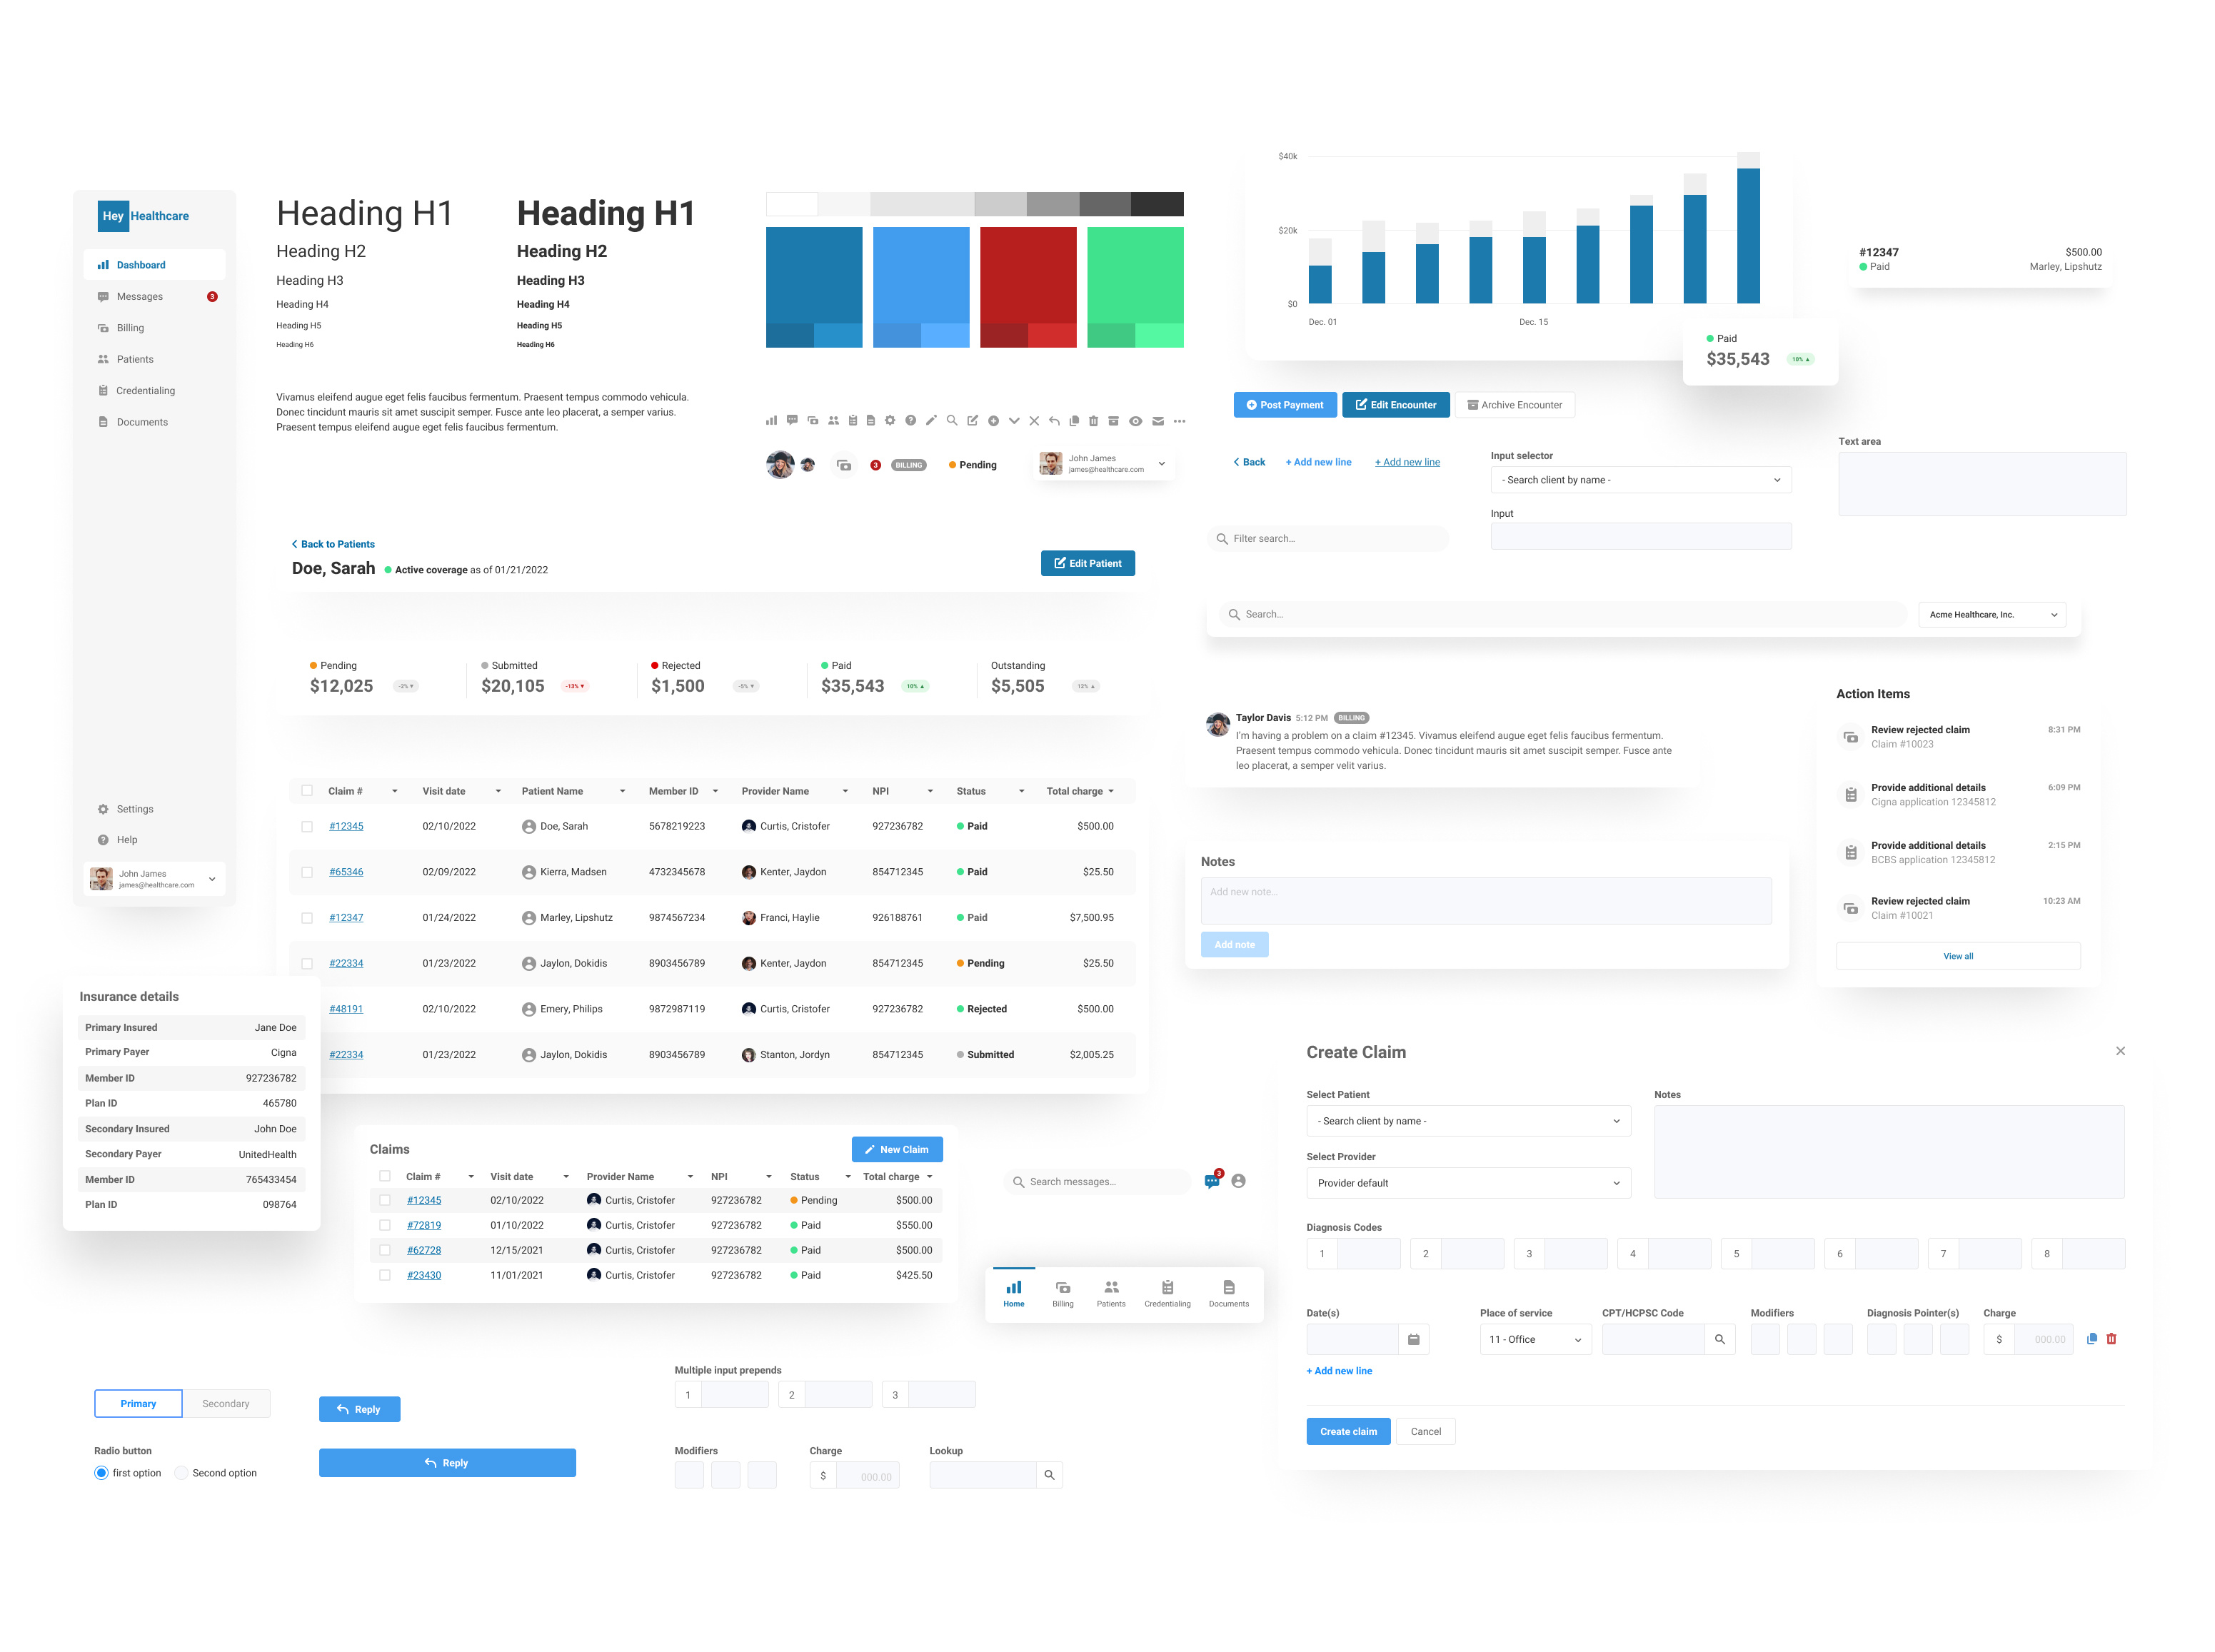Viewport: 2215px width, 1652px height.
Task: Click into the 'Add new note...' text box
Action: pos(1485,901)
